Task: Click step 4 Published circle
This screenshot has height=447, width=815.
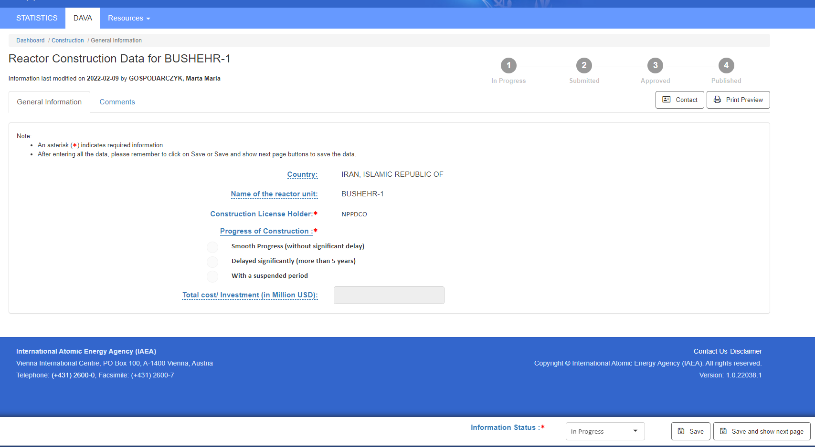Action: coord(726,65)
